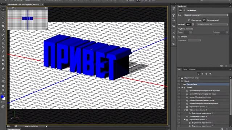Select the Path Selection tool
232x130 pixels.
pyautogui.click(x=3, y=77)
